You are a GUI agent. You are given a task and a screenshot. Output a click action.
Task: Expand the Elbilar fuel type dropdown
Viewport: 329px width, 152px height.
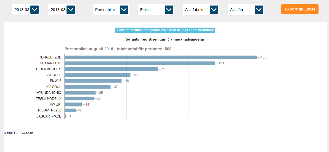156,10
